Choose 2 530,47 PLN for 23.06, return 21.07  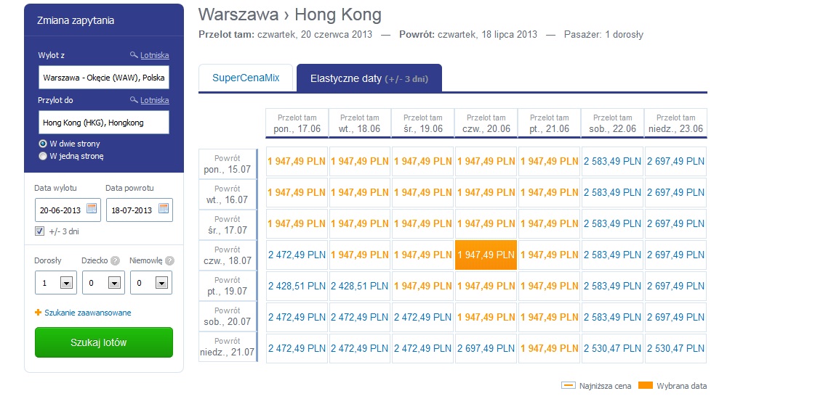(675, 348)
